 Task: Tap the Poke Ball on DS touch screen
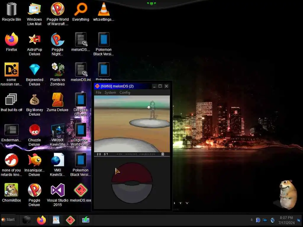(132, 183)
